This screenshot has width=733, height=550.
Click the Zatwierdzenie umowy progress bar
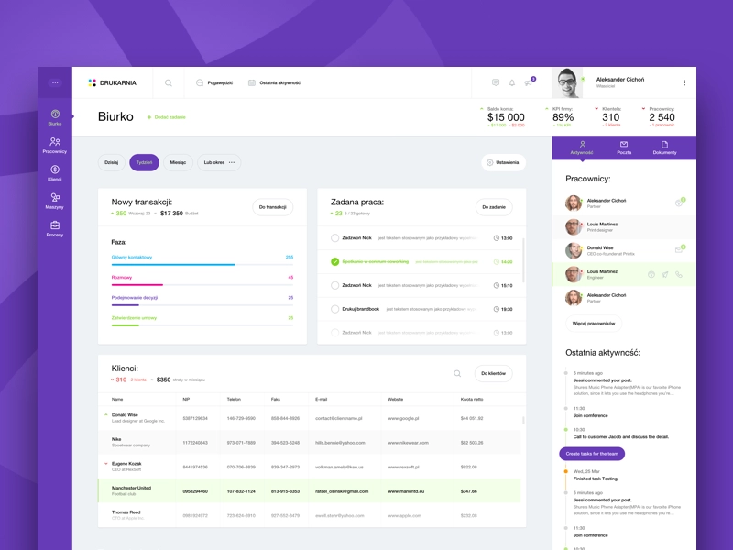(x=202, y=325)
